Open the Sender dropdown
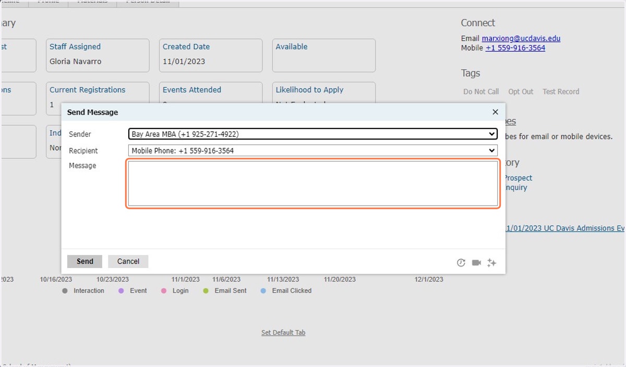Screen dimensions: 626x367 point(312,134)
